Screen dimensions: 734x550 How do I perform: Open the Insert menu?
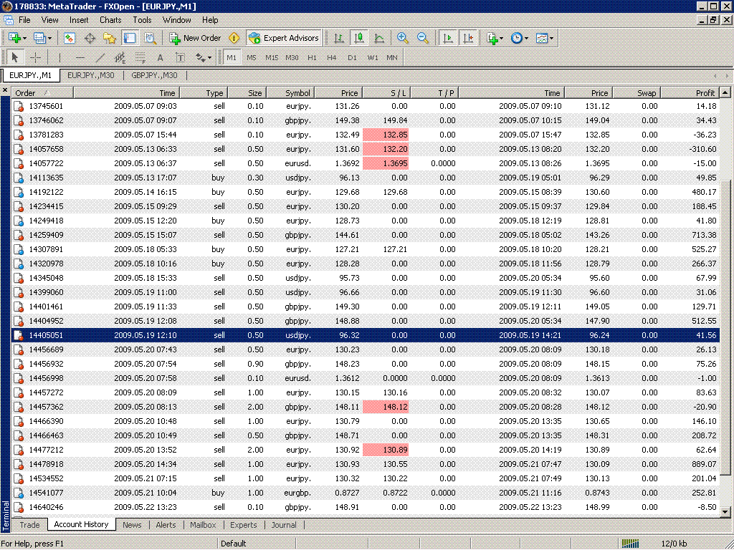pos(79,20)
